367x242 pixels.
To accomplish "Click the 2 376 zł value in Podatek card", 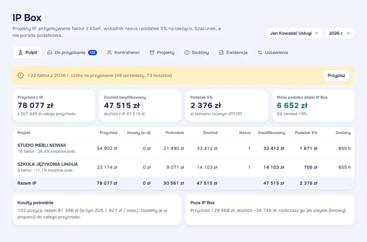I will [206, 105].
